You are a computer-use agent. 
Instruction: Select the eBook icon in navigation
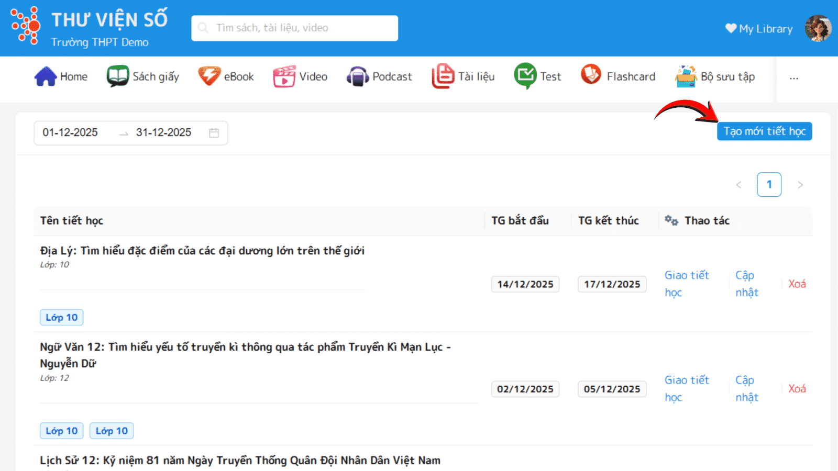209,76
